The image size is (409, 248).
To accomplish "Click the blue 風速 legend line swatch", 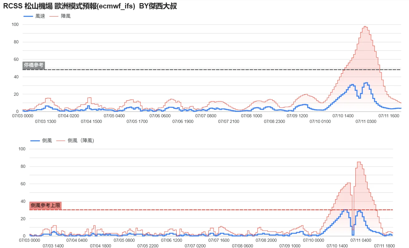I will [x=28, y=16].
